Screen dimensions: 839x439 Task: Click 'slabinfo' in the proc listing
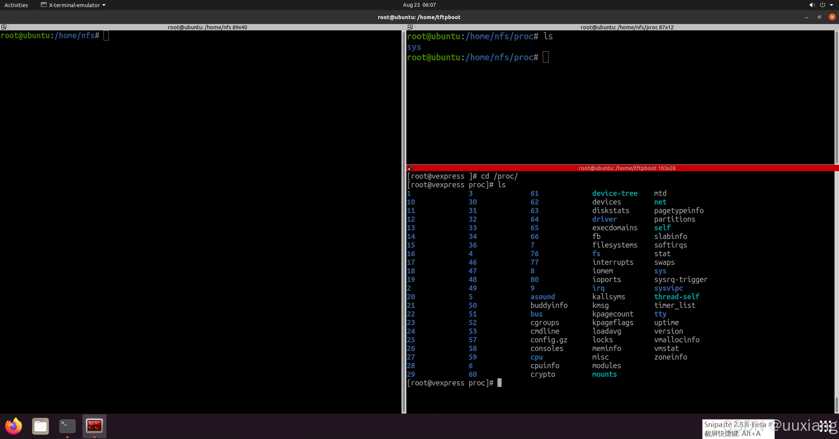coord(671,236)
